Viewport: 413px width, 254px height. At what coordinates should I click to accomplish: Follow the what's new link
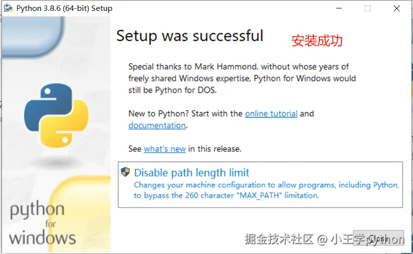pos(164,149)
